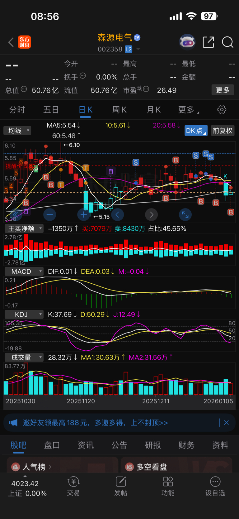This screenshot has width=239, height=519.
Task: Tap the 交易 trade icon
Action: click(x=73, y=486)
